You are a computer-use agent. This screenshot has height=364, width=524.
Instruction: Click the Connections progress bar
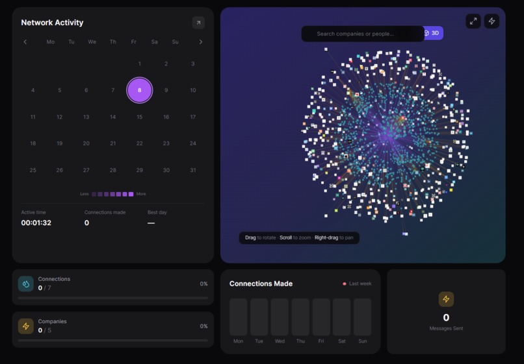[x=113, y=298]
